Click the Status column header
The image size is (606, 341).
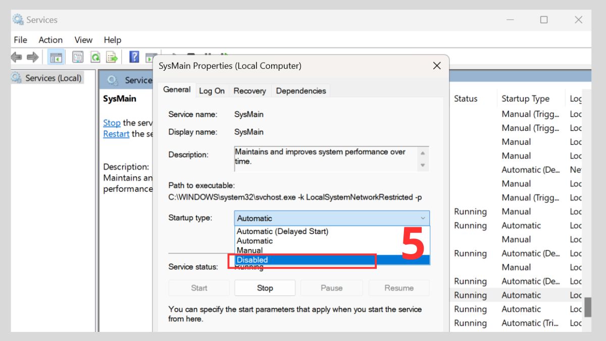pos(466,99)
